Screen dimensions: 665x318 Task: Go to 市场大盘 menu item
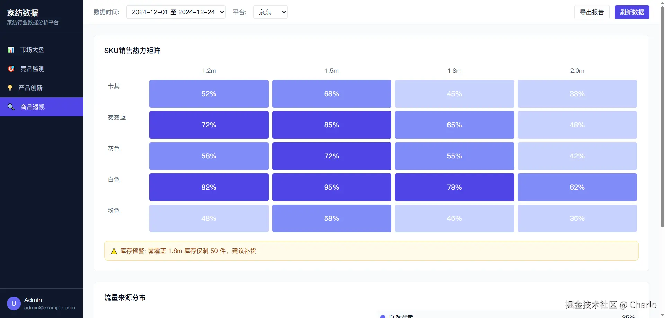(32, 50)
